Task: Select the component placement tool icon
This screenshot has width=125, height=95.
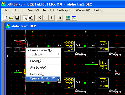Action: [32, 18]
